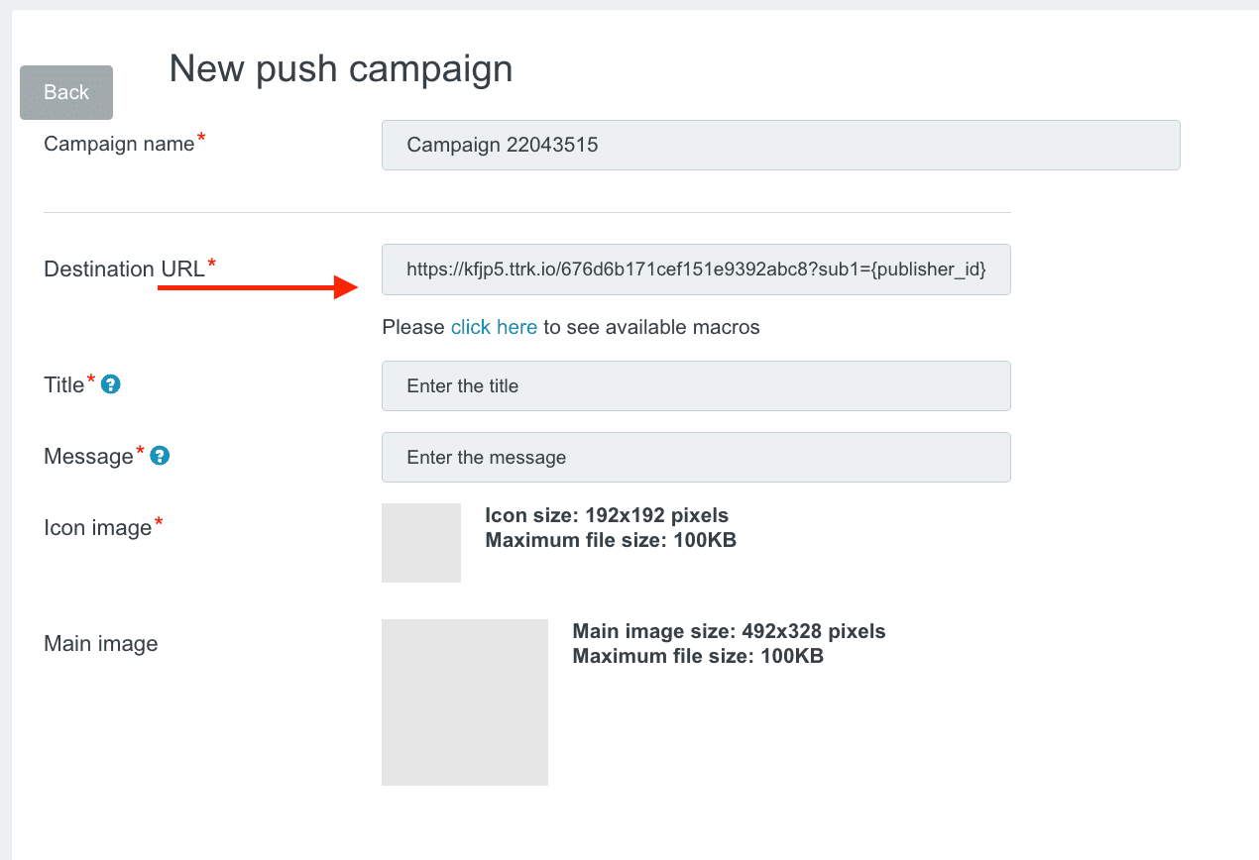Screen dimensions: 1259x860
Task: Click the gray Icon image thumbnail box
Action: tap(420, 543)
